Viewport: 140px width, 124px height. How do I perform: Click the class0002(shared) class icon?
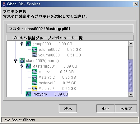22,60
